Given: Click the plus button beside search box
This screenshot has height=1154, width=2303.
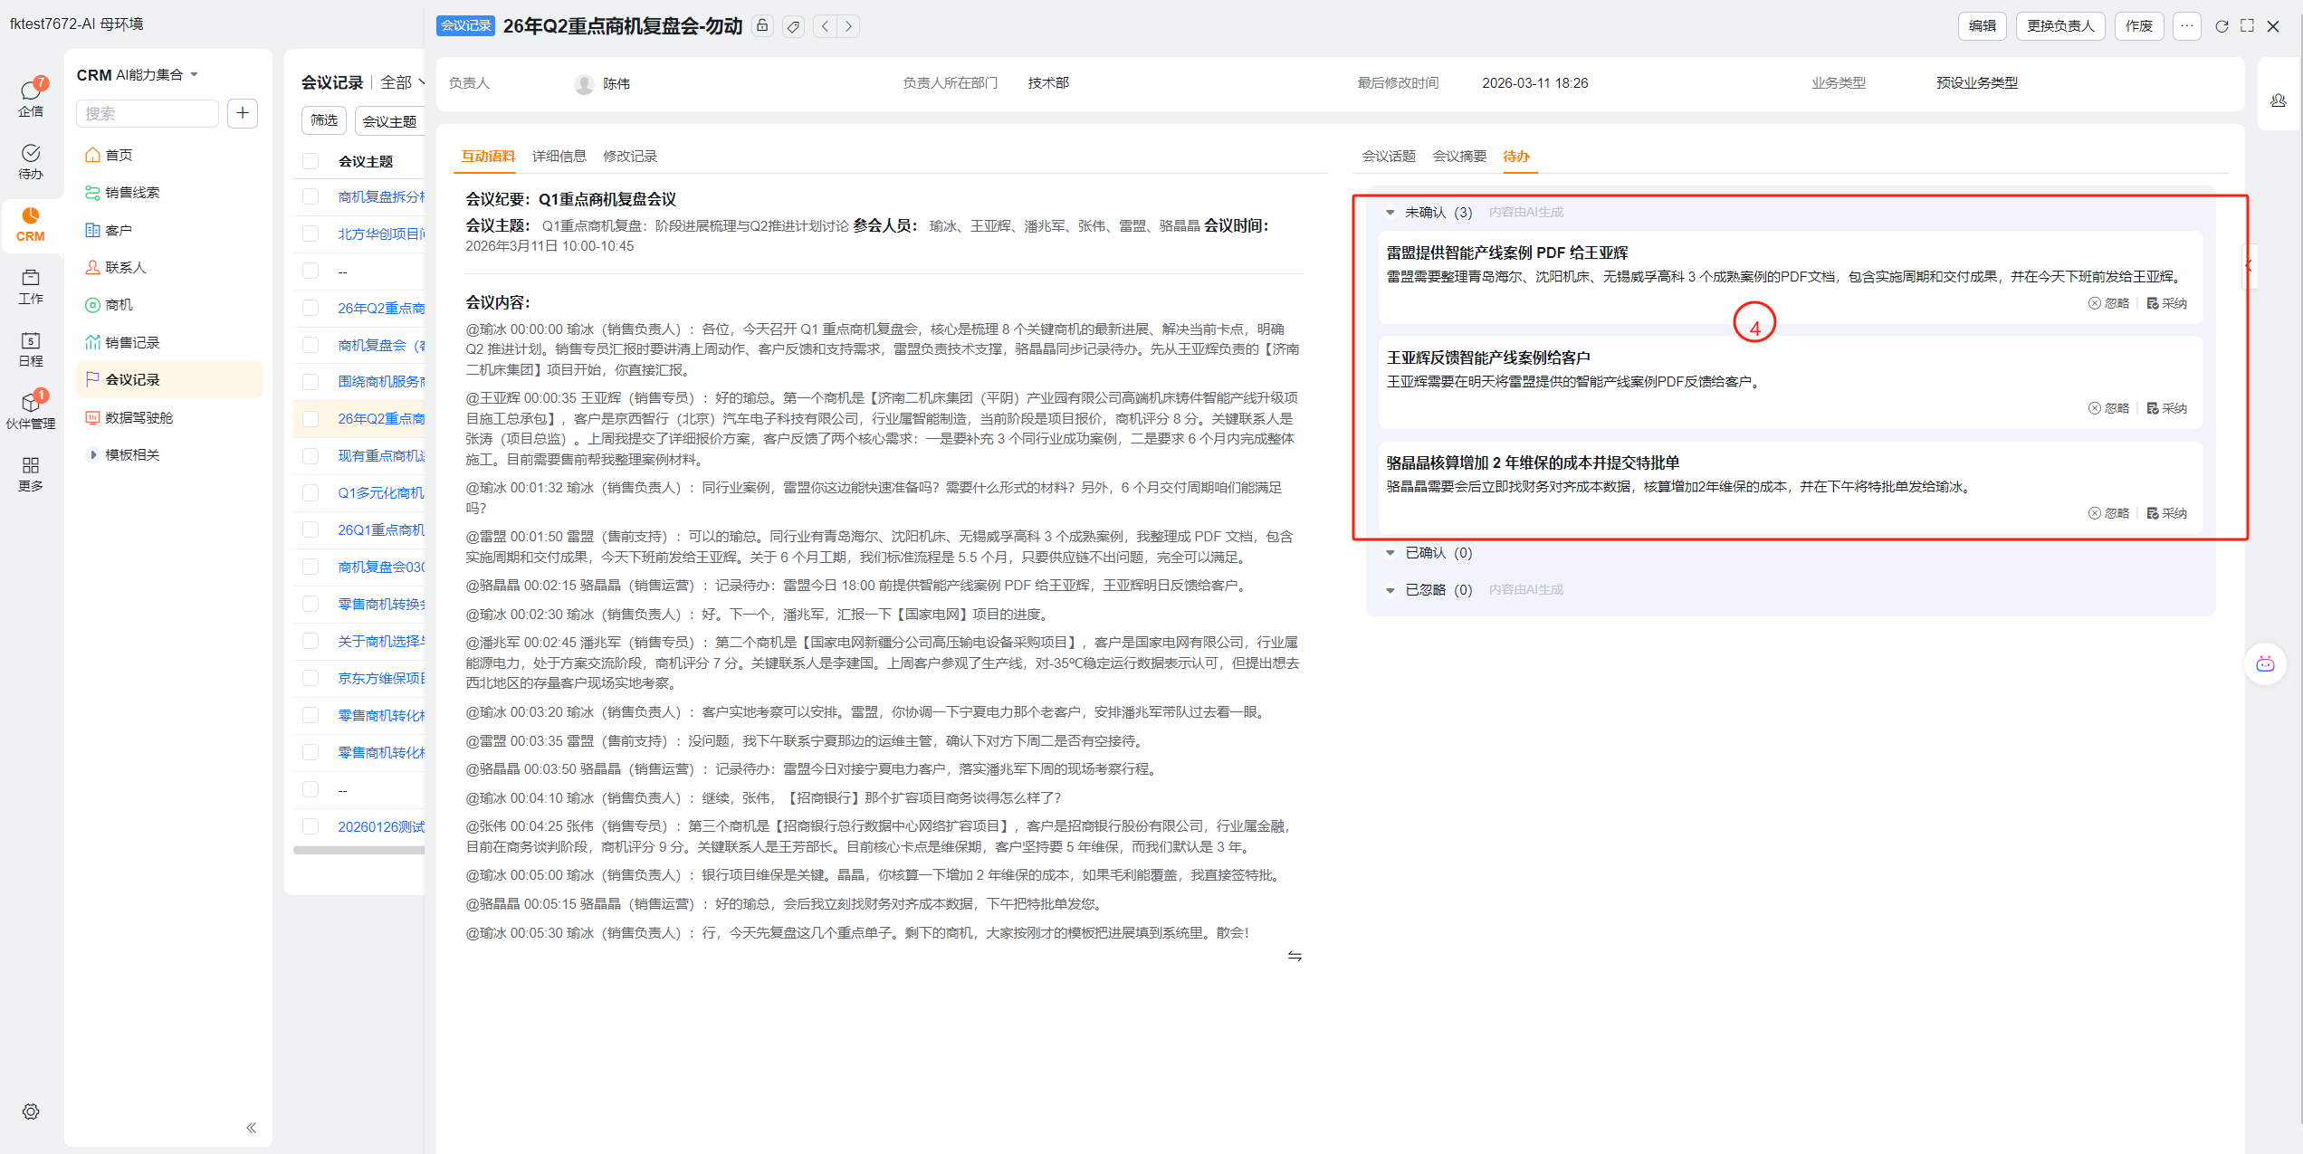Looking at the screenshot, I should point(243,113).
